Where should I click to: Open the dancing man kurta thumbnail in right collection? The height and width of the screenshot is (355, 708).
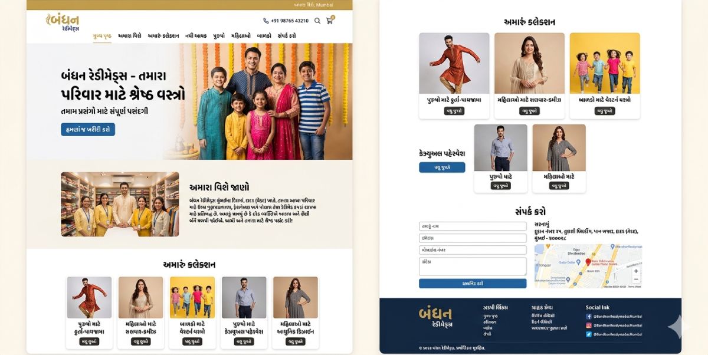[x=454, y=63]
